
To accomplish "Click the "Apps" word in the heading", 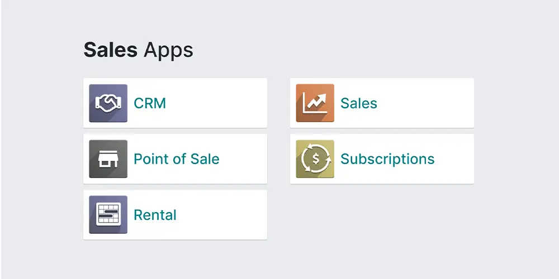I will [168, 51].
